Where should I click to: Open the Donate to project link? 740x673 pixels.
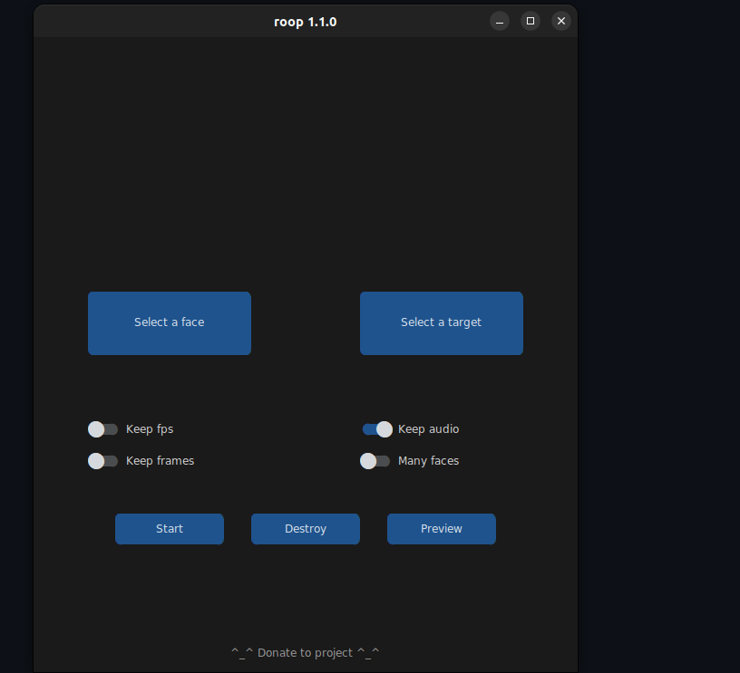coord(306,653)
